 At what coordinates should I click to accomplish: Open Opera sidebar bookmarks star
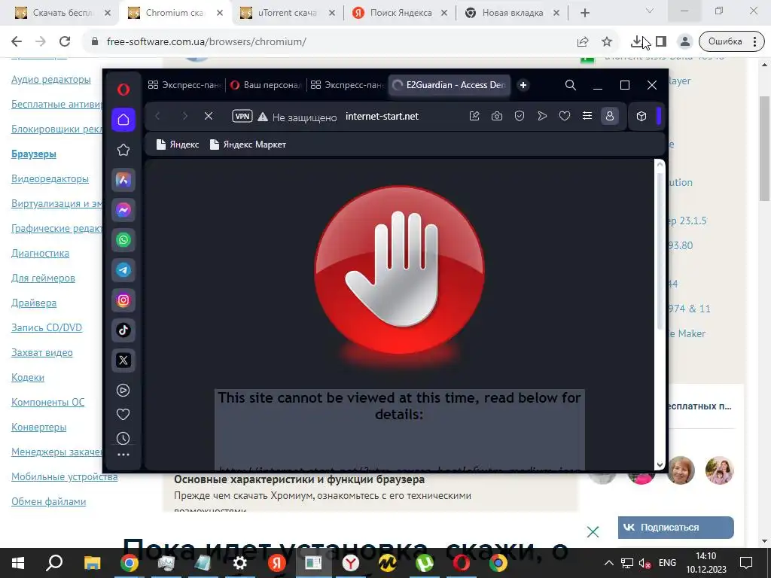pyautogui.click(x=123, y=150)
